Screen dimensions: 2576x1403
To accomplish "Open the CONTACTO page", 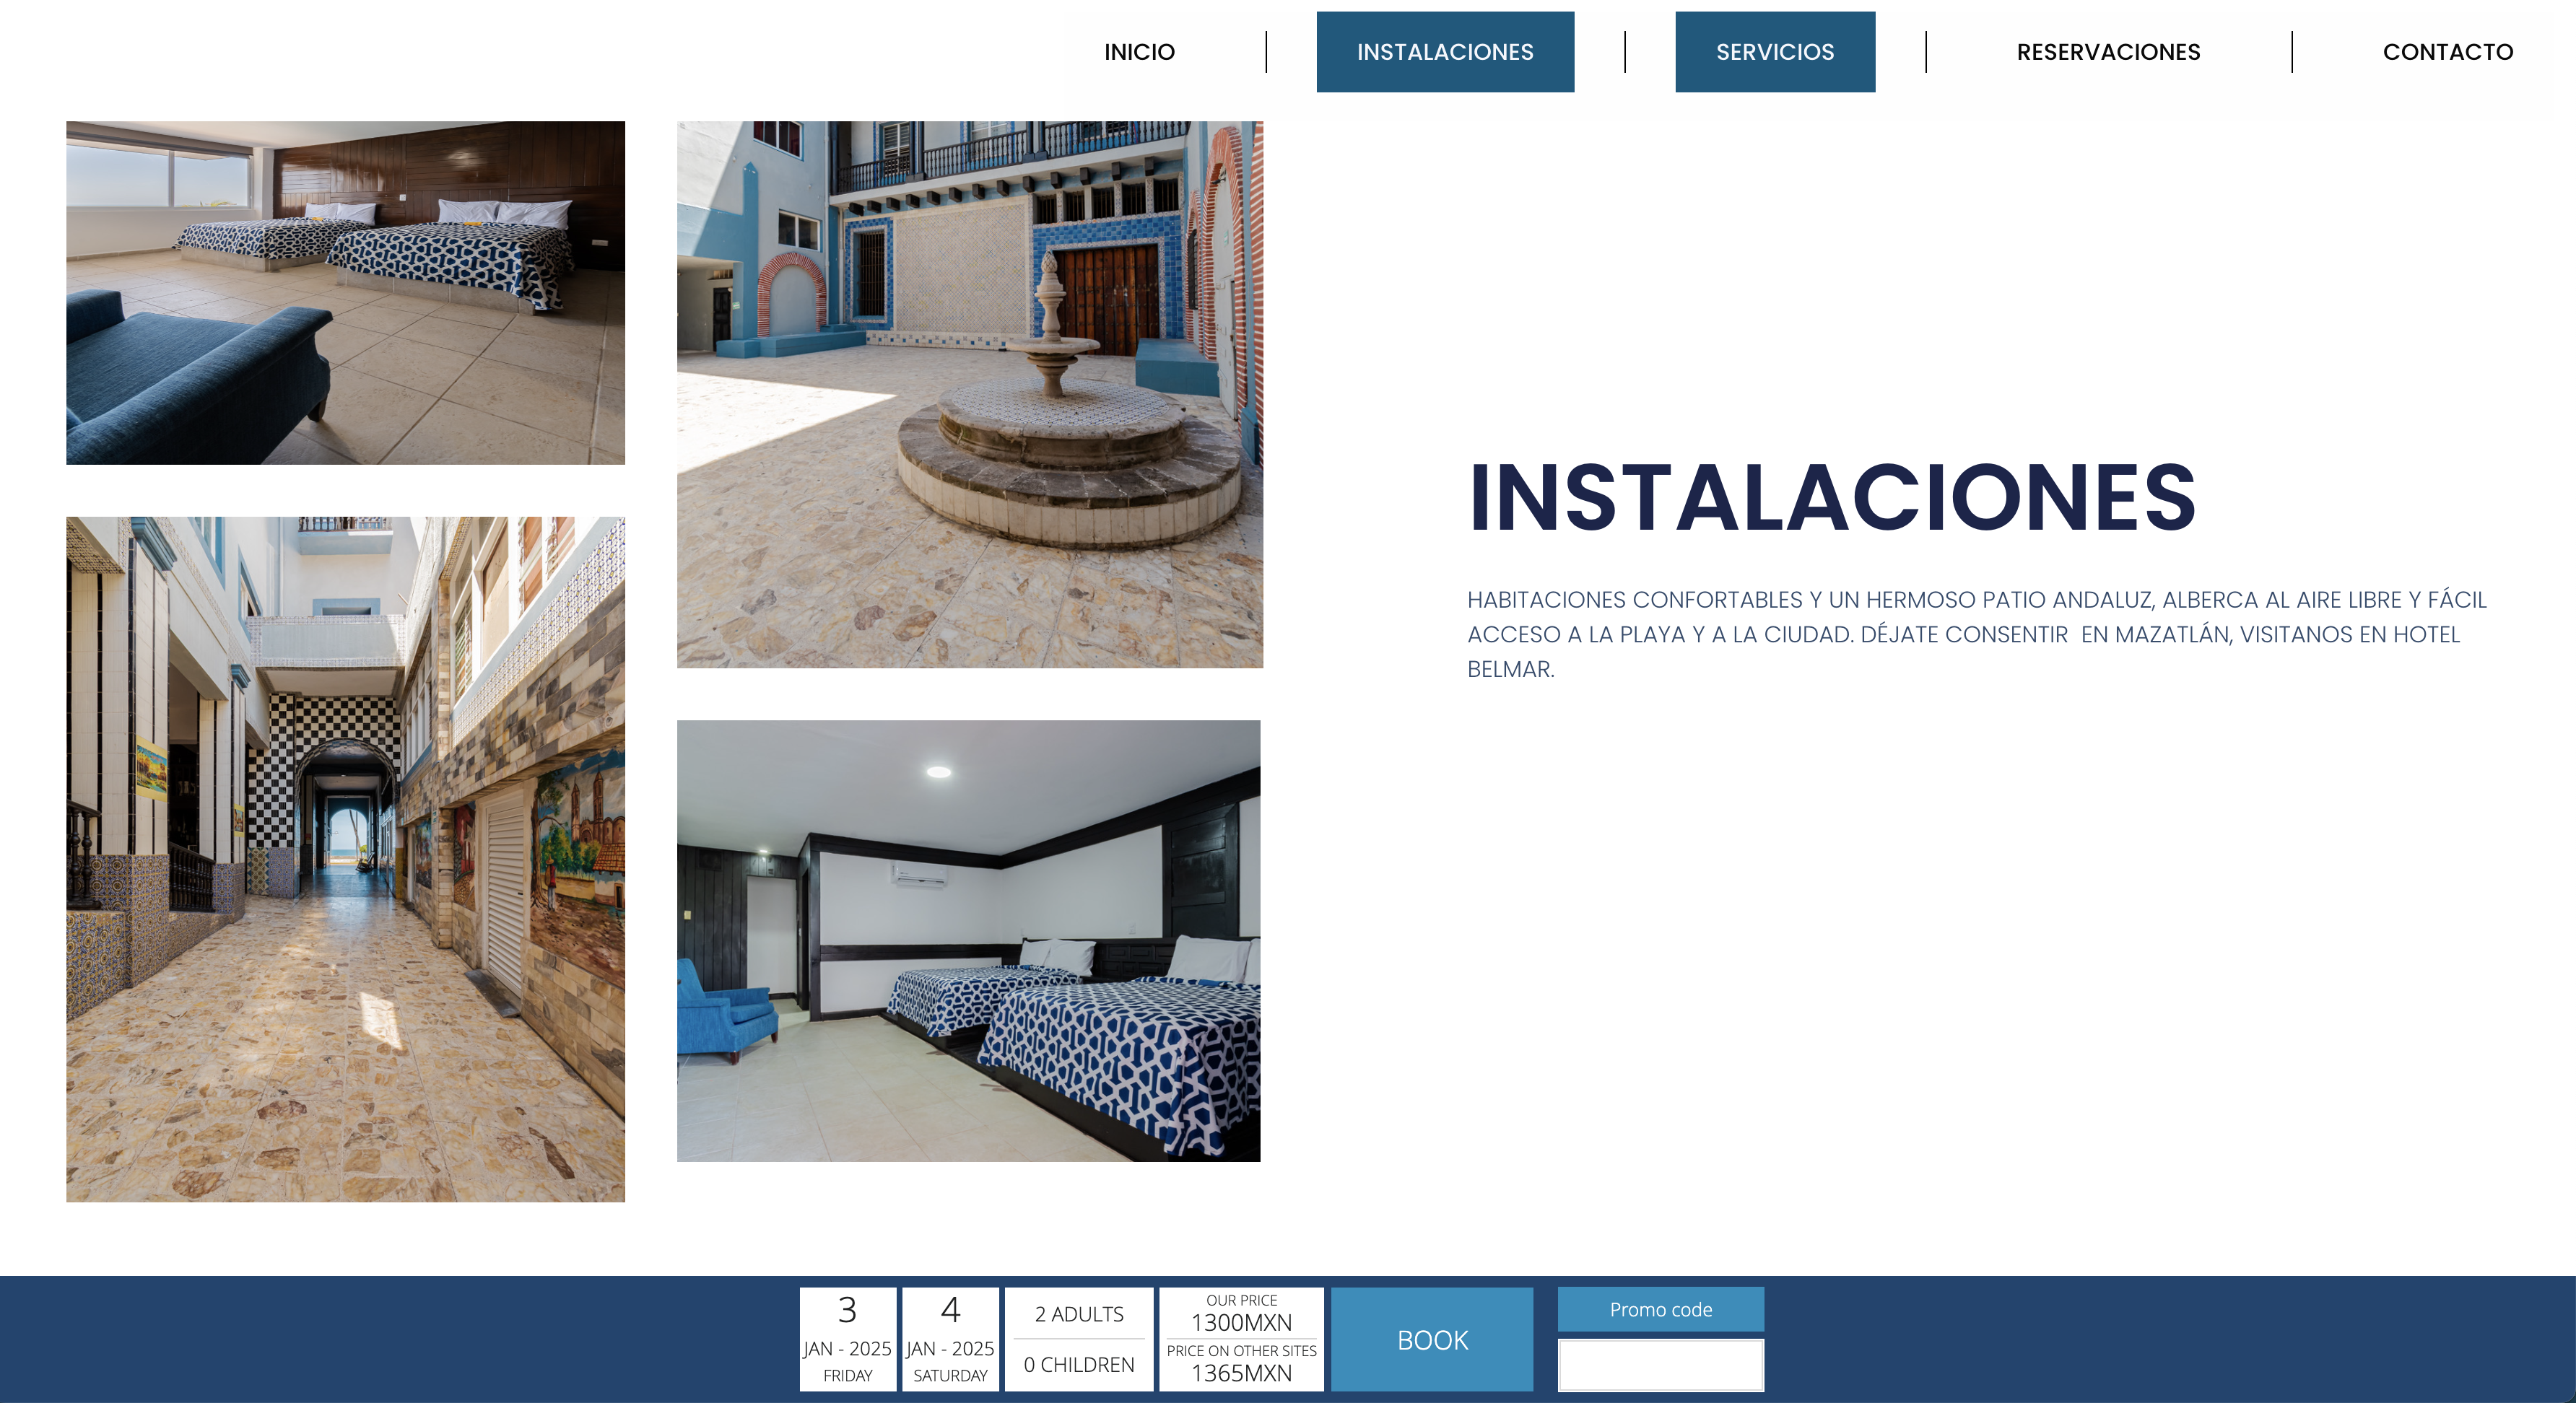I will pyautogui.click(x=2447, y=52).
